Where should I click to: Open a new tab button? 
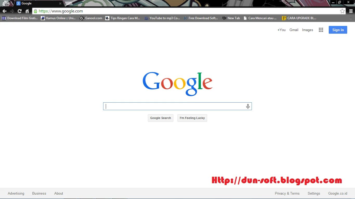[69, 3]
